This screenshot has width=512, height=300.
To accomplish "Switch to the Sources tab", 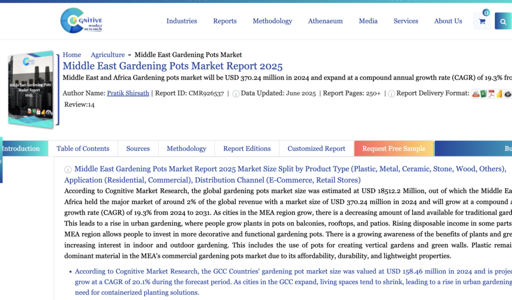I will pyautogui.click(x=138, y=148).
